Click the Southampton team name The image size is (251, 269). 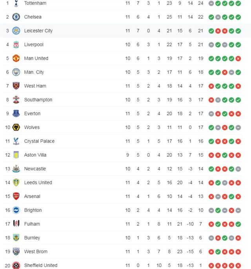38,100
